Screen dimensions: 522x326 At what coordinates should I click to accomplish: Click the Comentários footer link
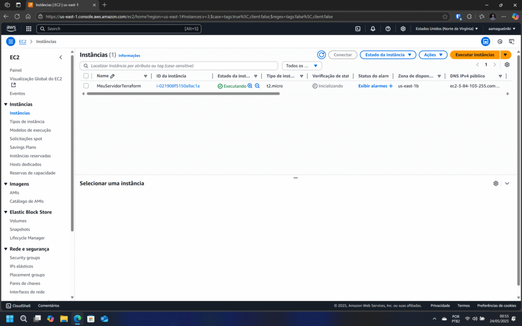[x=48, y=306]
